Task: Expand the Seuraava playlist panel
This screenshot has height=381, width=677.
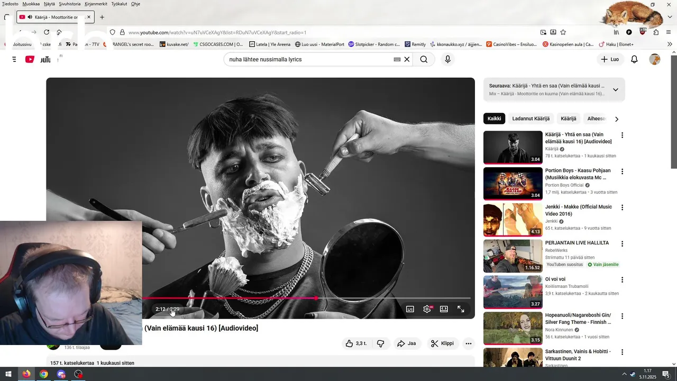Action: 615,89
